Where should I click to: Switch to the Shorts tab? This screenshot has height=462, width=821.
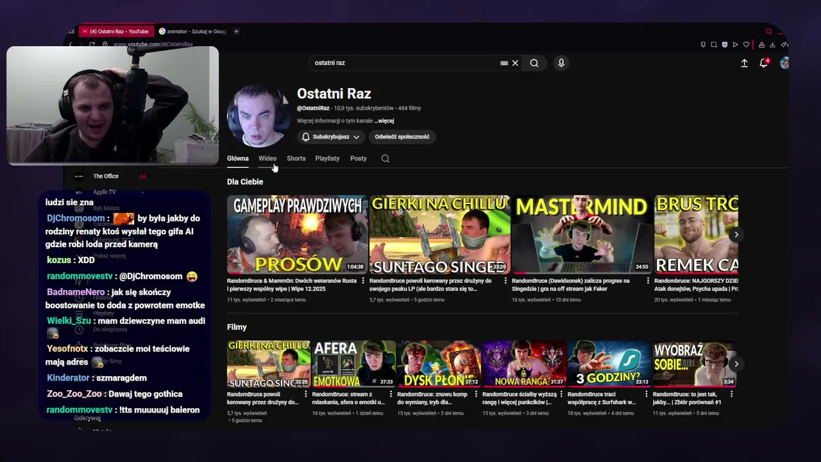(x=296, y=158)
